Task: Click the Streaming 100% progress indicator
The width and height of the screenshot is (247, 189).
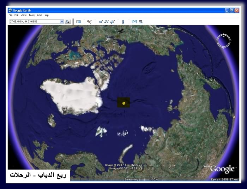Action: (141, 179)
